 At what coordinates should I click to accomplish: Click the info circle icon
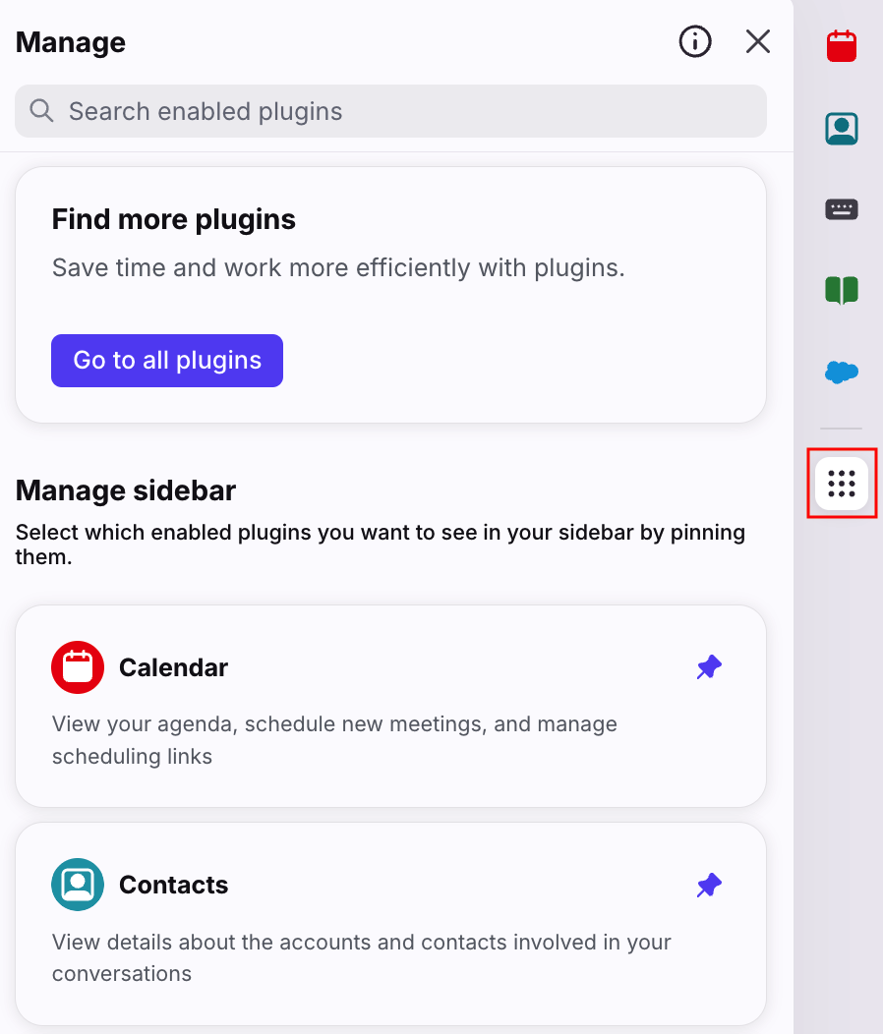click(695, 41)
